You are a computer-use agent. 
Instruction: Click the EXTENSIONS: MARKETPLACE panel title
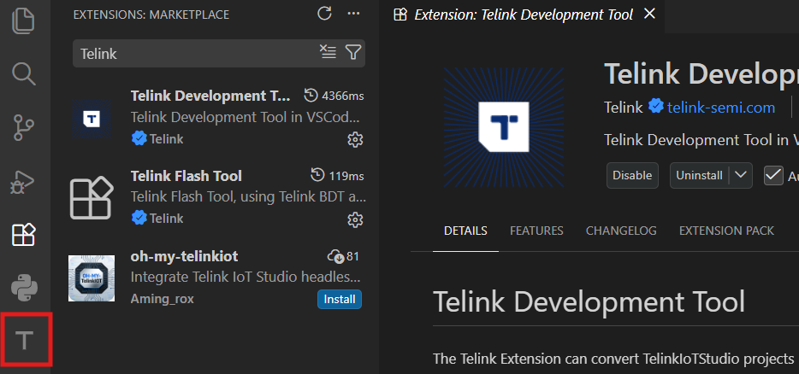click(x=151, y=15)
